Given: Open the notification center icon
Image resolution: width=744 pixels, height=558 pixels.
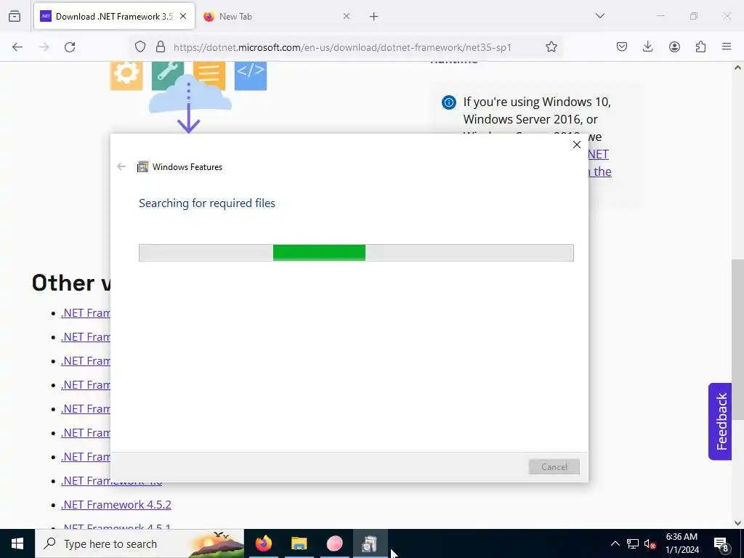Looking at the screenshot, I should 721,543.
